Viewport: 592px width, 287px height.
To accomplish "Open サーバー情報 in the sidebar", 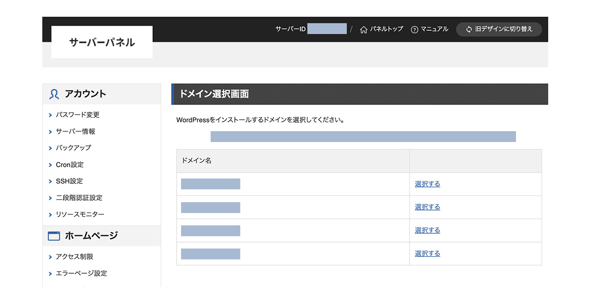I will pyautogui.click(x=75, y=132).
